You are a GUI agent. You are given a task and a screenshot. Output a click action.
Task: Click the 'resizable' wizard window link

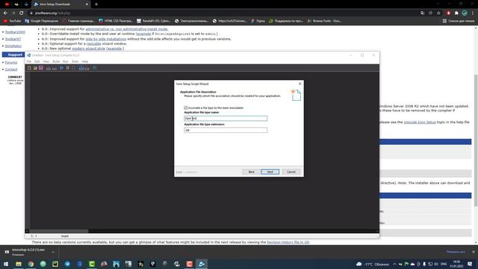click(x=93, y=43)
